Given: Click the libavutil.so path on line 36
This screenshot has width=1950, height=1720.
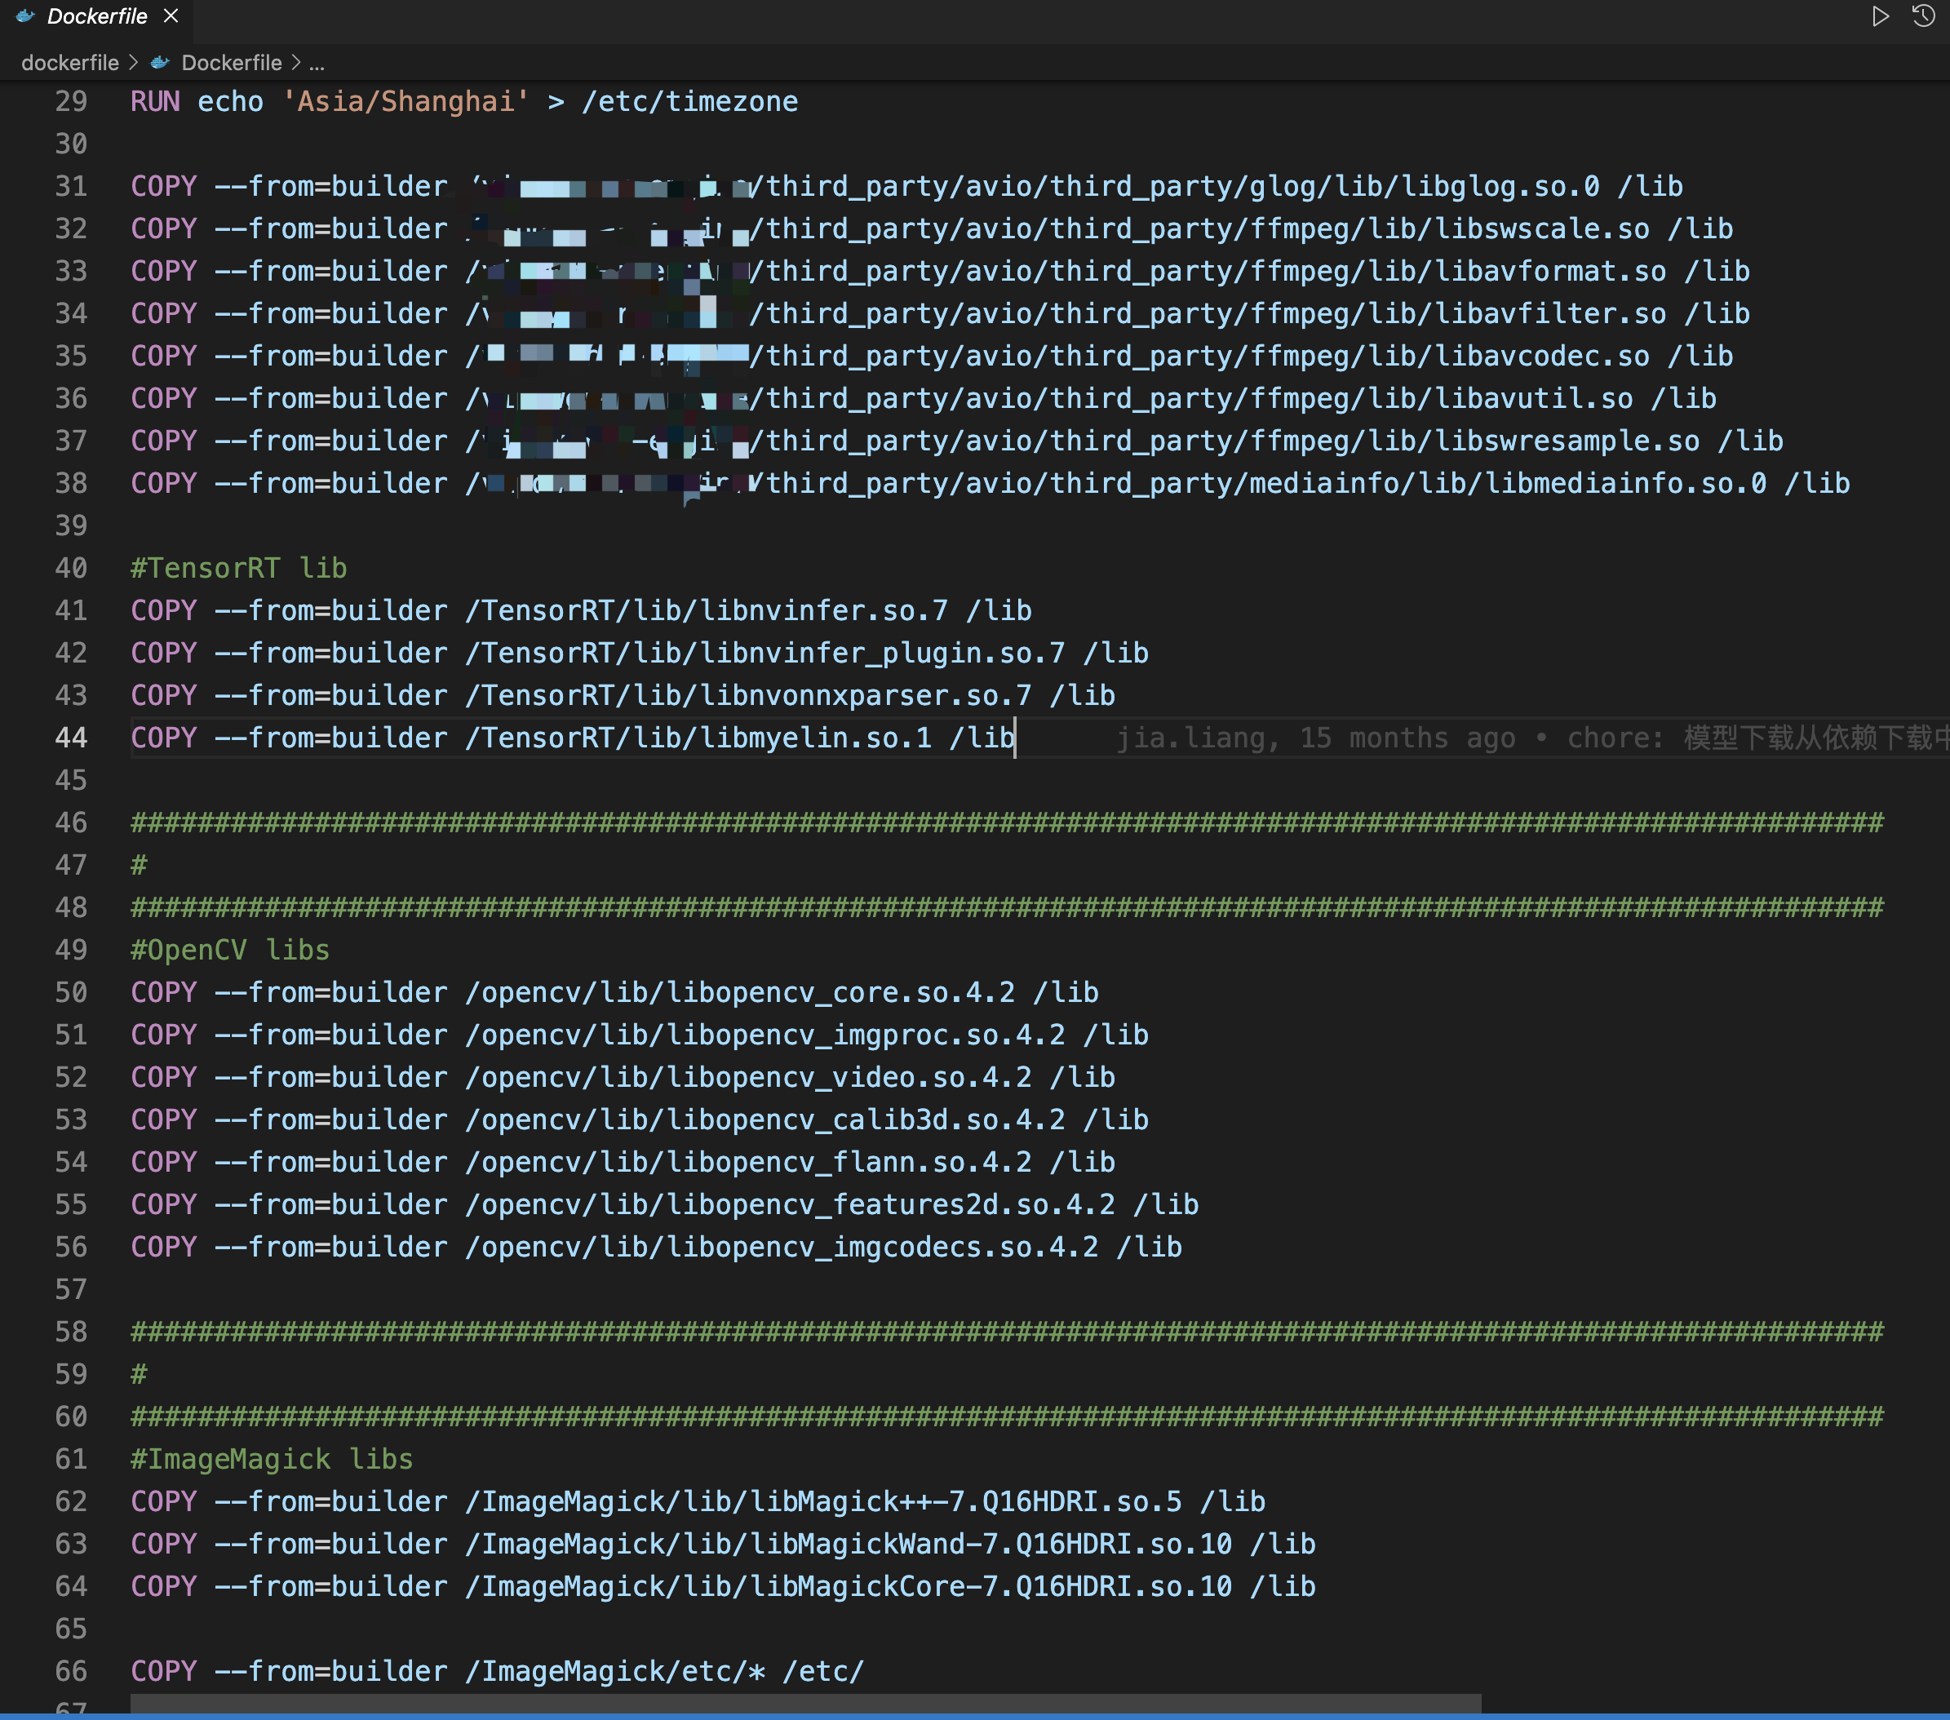Looking at the screenshot, I should pyautogui.click(x=1049, y=399).
